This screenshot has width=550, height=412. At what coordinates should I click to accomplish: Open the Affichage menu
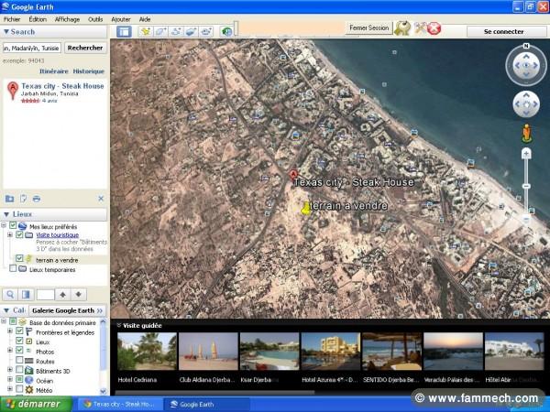tap(67, 19)
